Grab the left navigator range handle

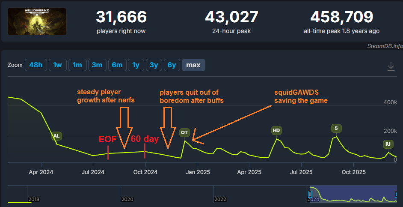tap(310, 194)
